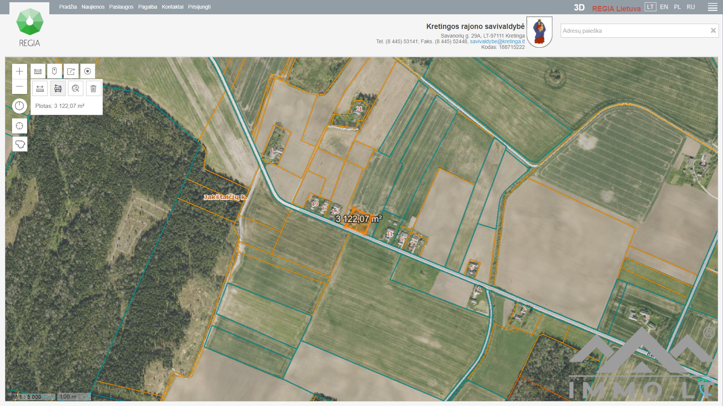
Task: Switch language to EN
Action: click(x=664, y=7)
